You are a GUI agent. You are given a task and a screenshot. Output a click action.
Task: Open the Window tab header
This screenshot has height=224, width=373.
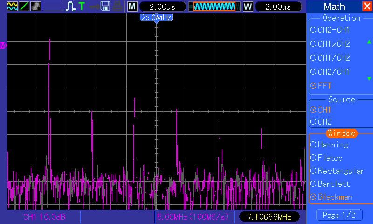(341, 133)
